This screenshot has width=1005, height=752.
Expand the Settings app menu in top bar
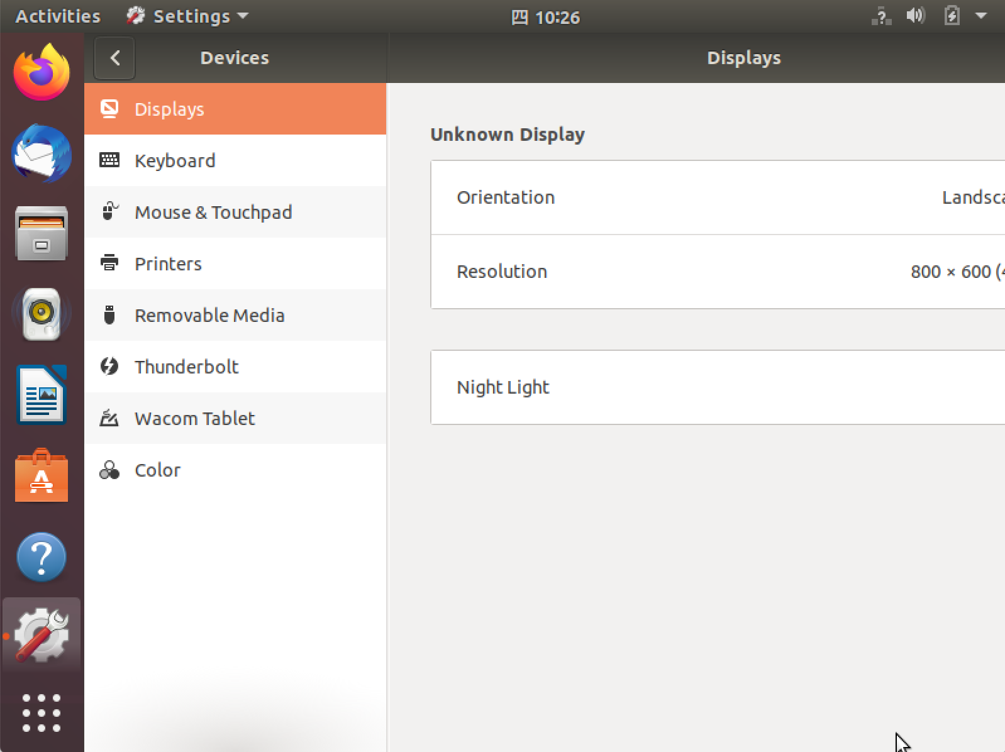(187, 16)
